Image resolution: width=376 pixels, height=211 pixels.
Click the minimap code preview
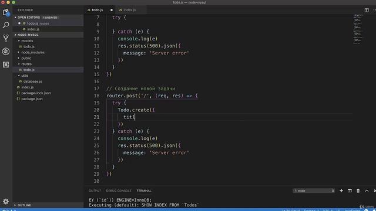[x=358, y=29]
